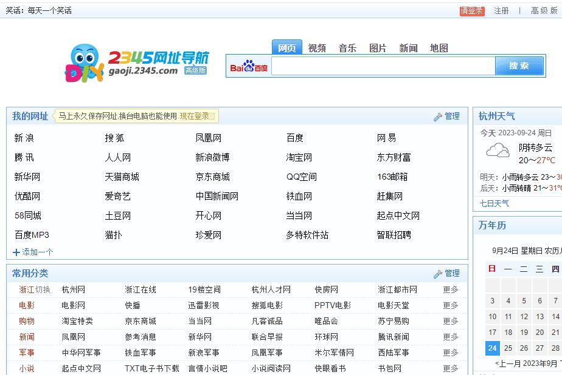Open the TXT电子书下载 link
Viewport: 562px width, 375px height.
pos(152,368)
